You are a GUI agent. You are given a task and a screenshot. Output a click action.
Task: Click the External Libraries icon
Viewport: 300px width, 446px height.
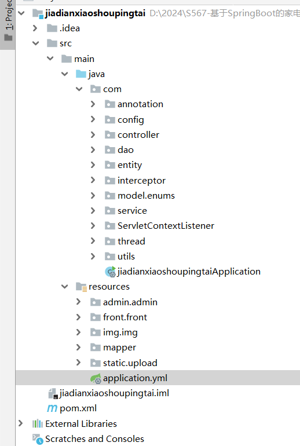[x=38, y=424]
